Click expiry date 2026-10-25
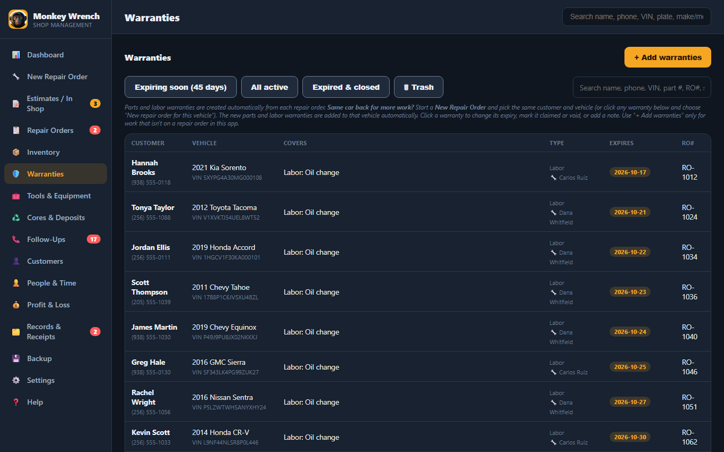This screenshot has width=724, height=452. (630, 367)
